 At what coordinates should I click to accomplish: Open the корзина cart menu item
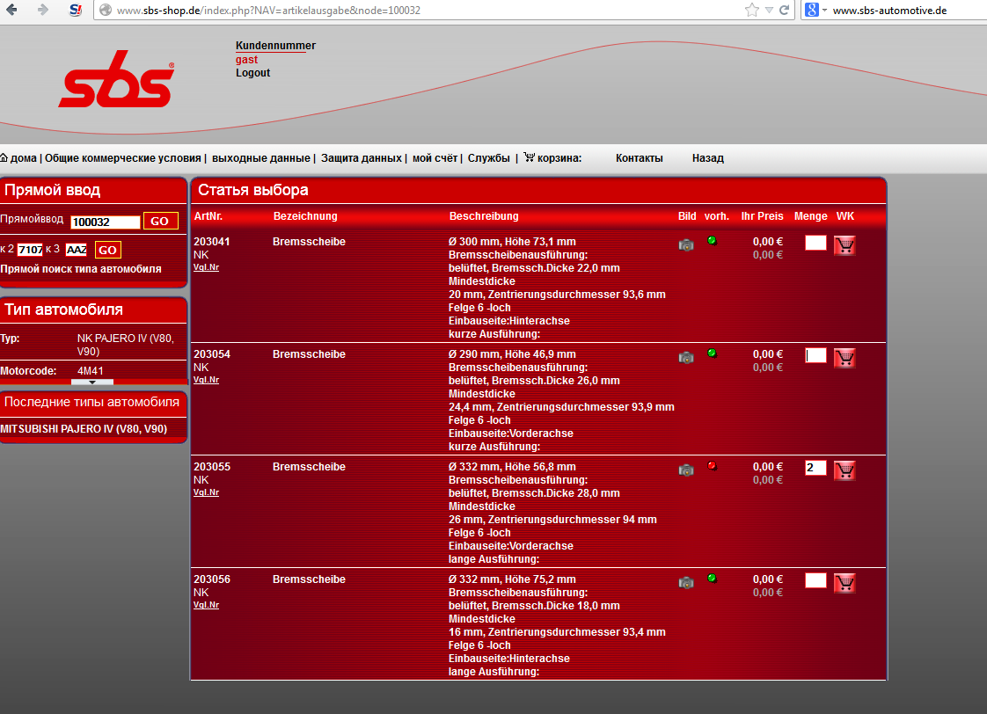(552, 158)
